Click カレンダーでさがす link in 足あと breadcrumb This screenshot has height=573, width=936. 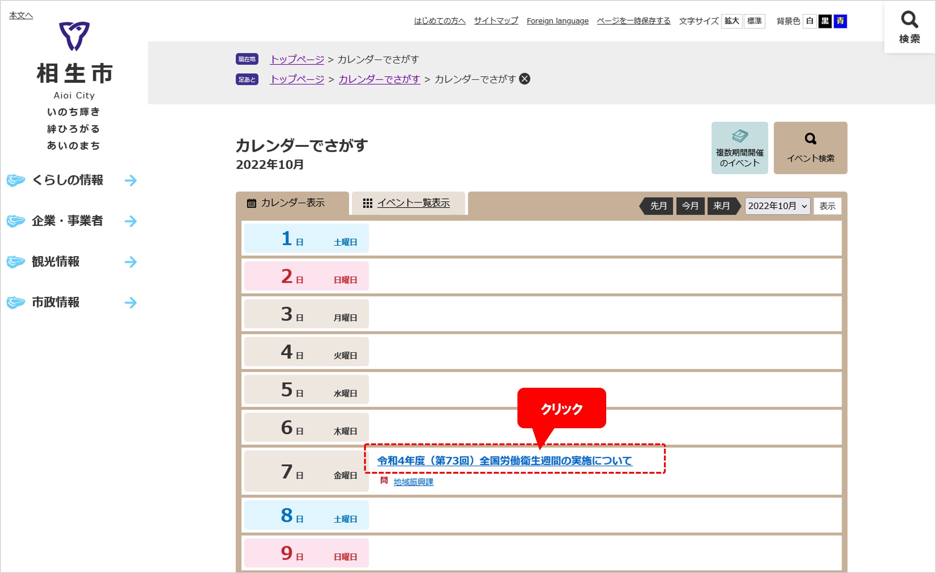379,79
